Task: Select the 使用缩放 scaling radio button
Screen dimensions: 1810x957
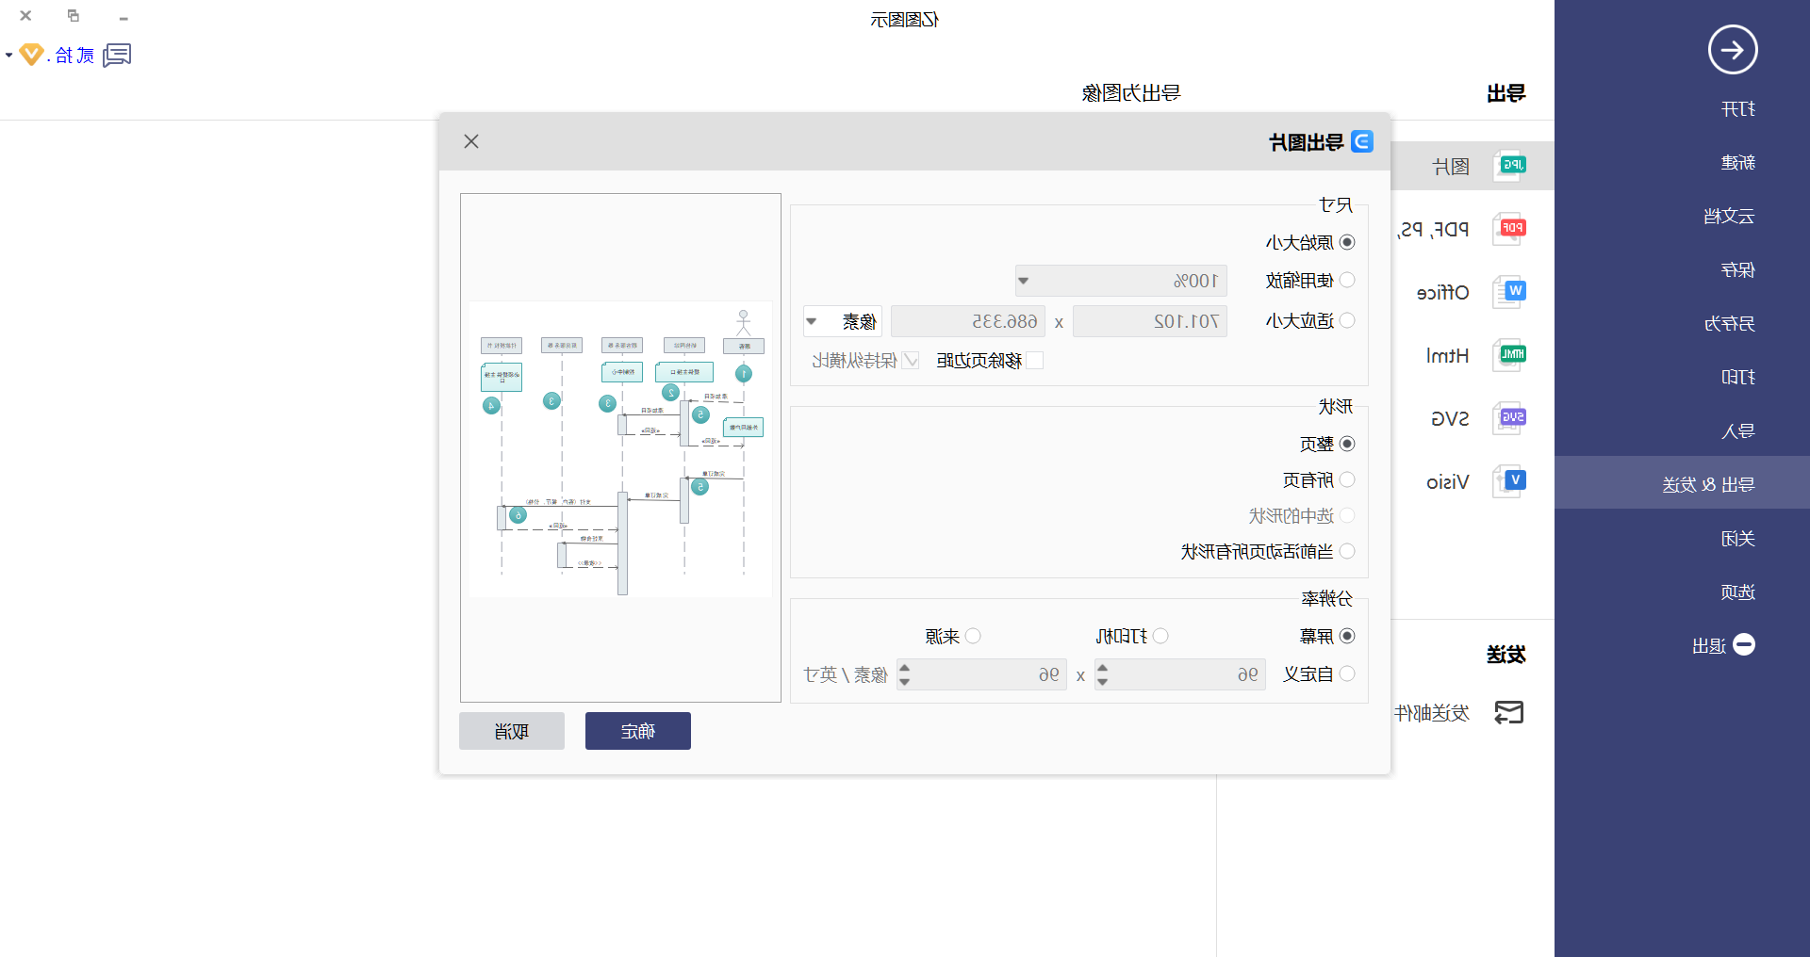Action: click(1347, 280)
